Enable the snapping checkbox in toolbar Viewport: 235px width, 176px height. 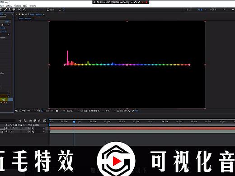coord(48,9)
